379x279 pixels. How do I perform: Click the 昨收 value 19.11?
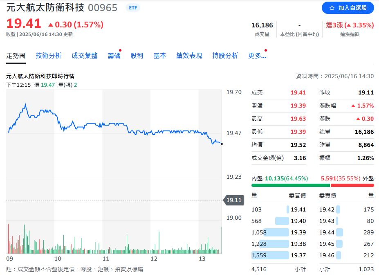coord(366,92)
